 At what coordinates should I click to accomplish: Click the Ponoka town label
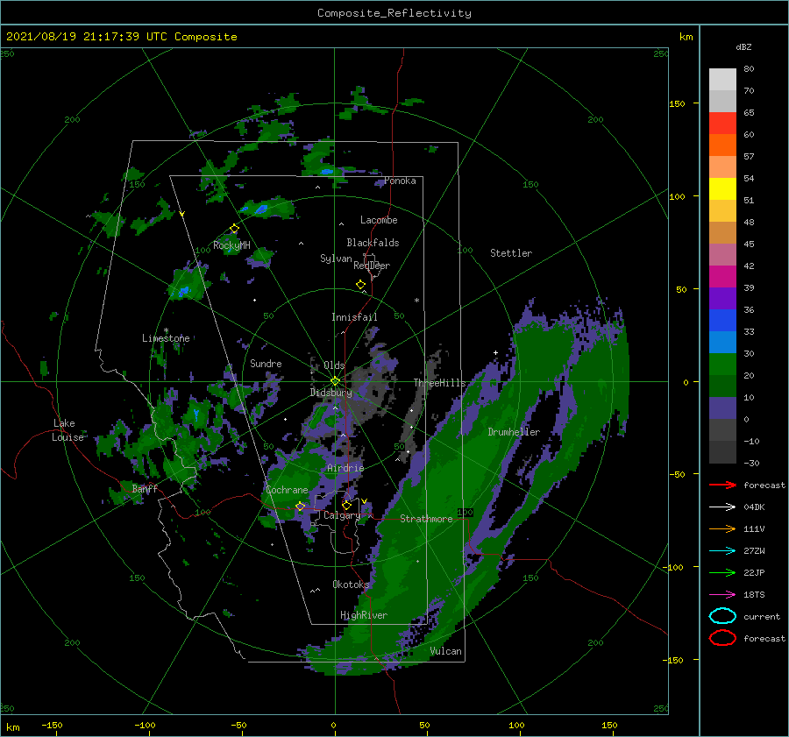(x=400, y=181)
